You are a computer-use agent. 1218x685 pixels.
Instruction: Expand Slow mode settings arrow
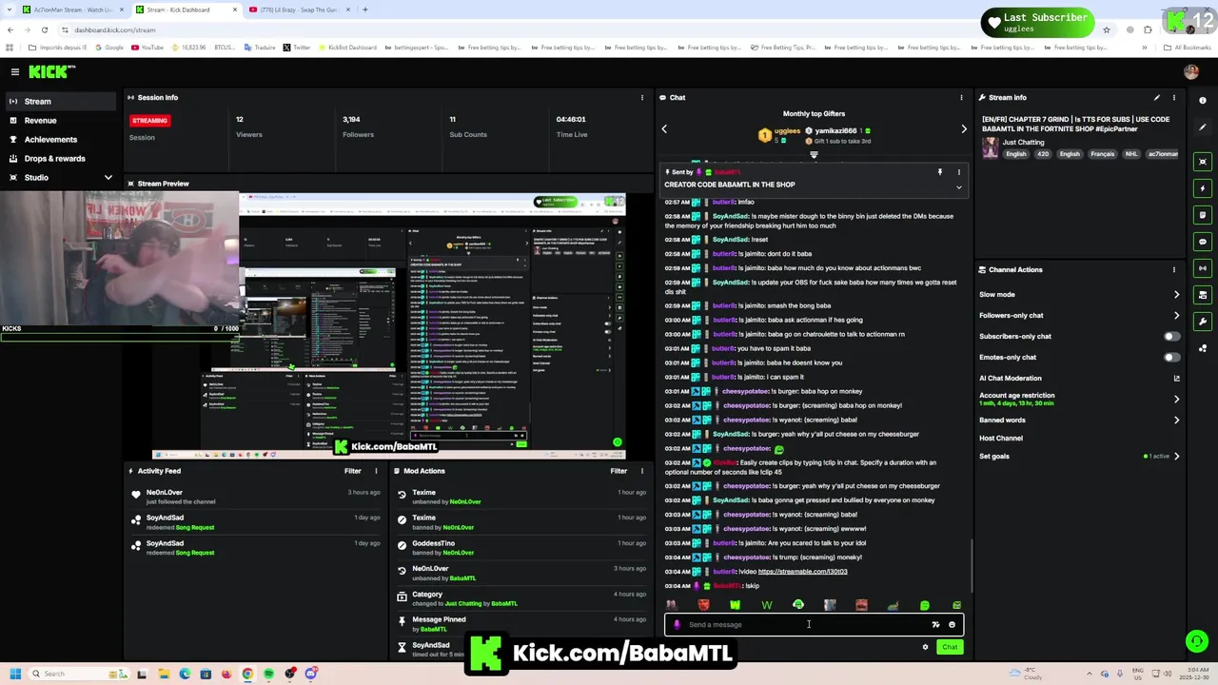coord(1176,295)
